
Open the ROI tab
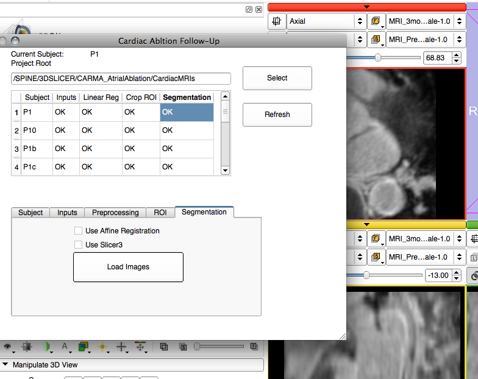[x=160, y=213]
